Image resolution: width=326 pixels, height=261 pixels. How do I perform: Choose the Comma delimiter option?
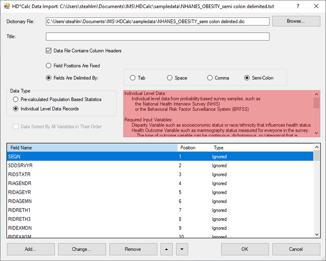tap(210, 78)
